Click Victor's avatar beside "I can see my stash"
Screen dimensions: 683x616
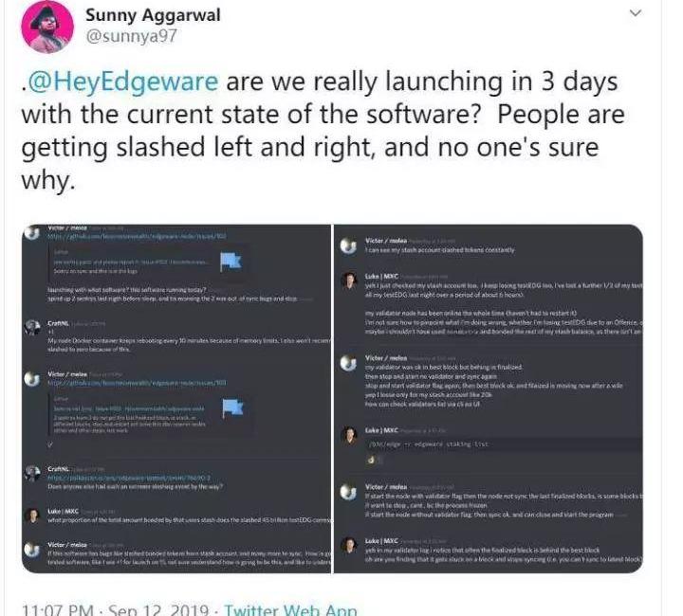coord(346,244)
